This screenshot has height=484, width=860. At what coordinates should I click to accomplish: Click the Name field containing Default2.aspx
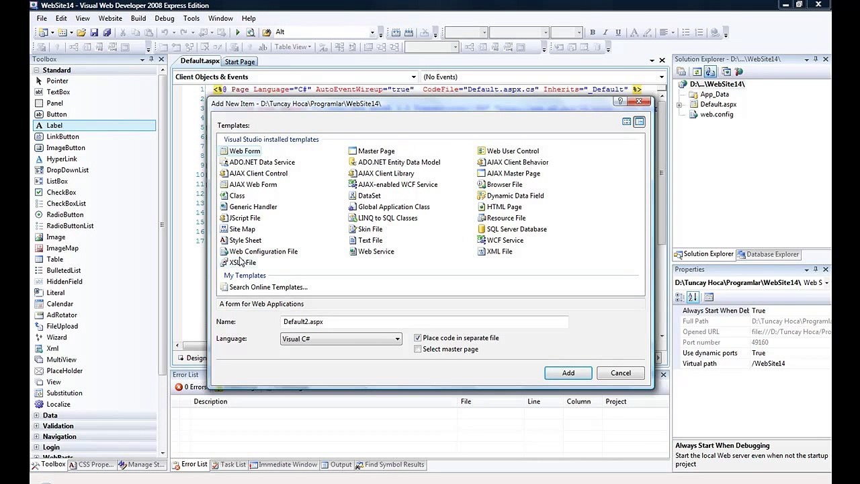[x=425, y=322]
